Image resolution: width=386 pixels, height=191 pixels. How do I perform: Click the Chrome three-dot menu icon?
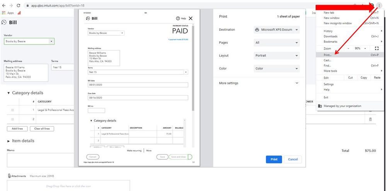click(379, 5)
